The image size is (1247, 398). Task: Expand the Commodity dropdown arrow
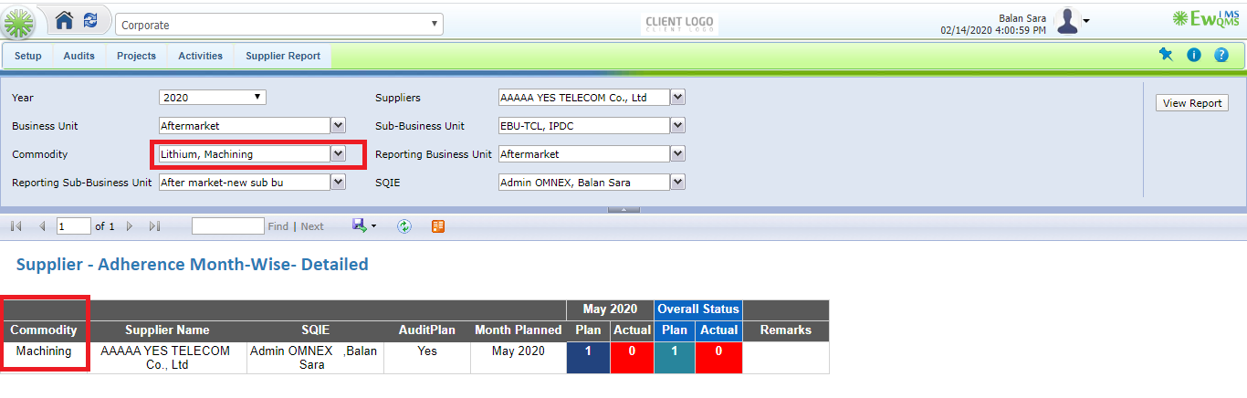338,154
